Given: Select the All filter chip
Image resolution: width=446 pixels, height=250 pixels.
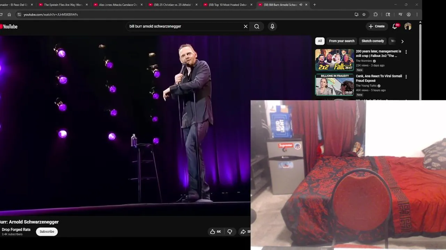Looking at the screenshot, I should [320, 41].
